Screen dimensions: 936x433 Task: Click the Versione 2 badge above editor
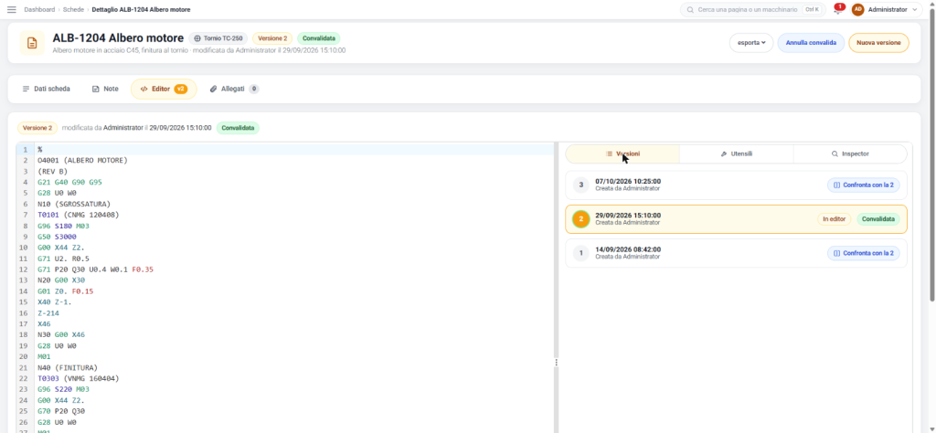[37, 128]
